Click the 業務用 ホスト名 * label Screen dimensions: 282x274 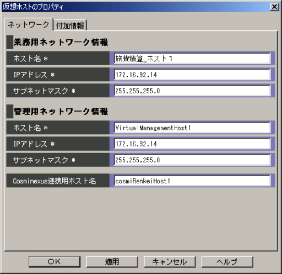[x=31, y=59]
